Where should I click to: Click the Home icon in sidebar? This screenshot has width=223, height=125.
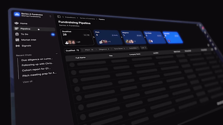pyautogui.click(x=16, y=23)
